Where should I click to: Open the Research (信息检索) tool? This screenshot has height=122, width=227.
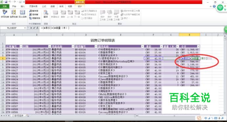click(14, 14)
